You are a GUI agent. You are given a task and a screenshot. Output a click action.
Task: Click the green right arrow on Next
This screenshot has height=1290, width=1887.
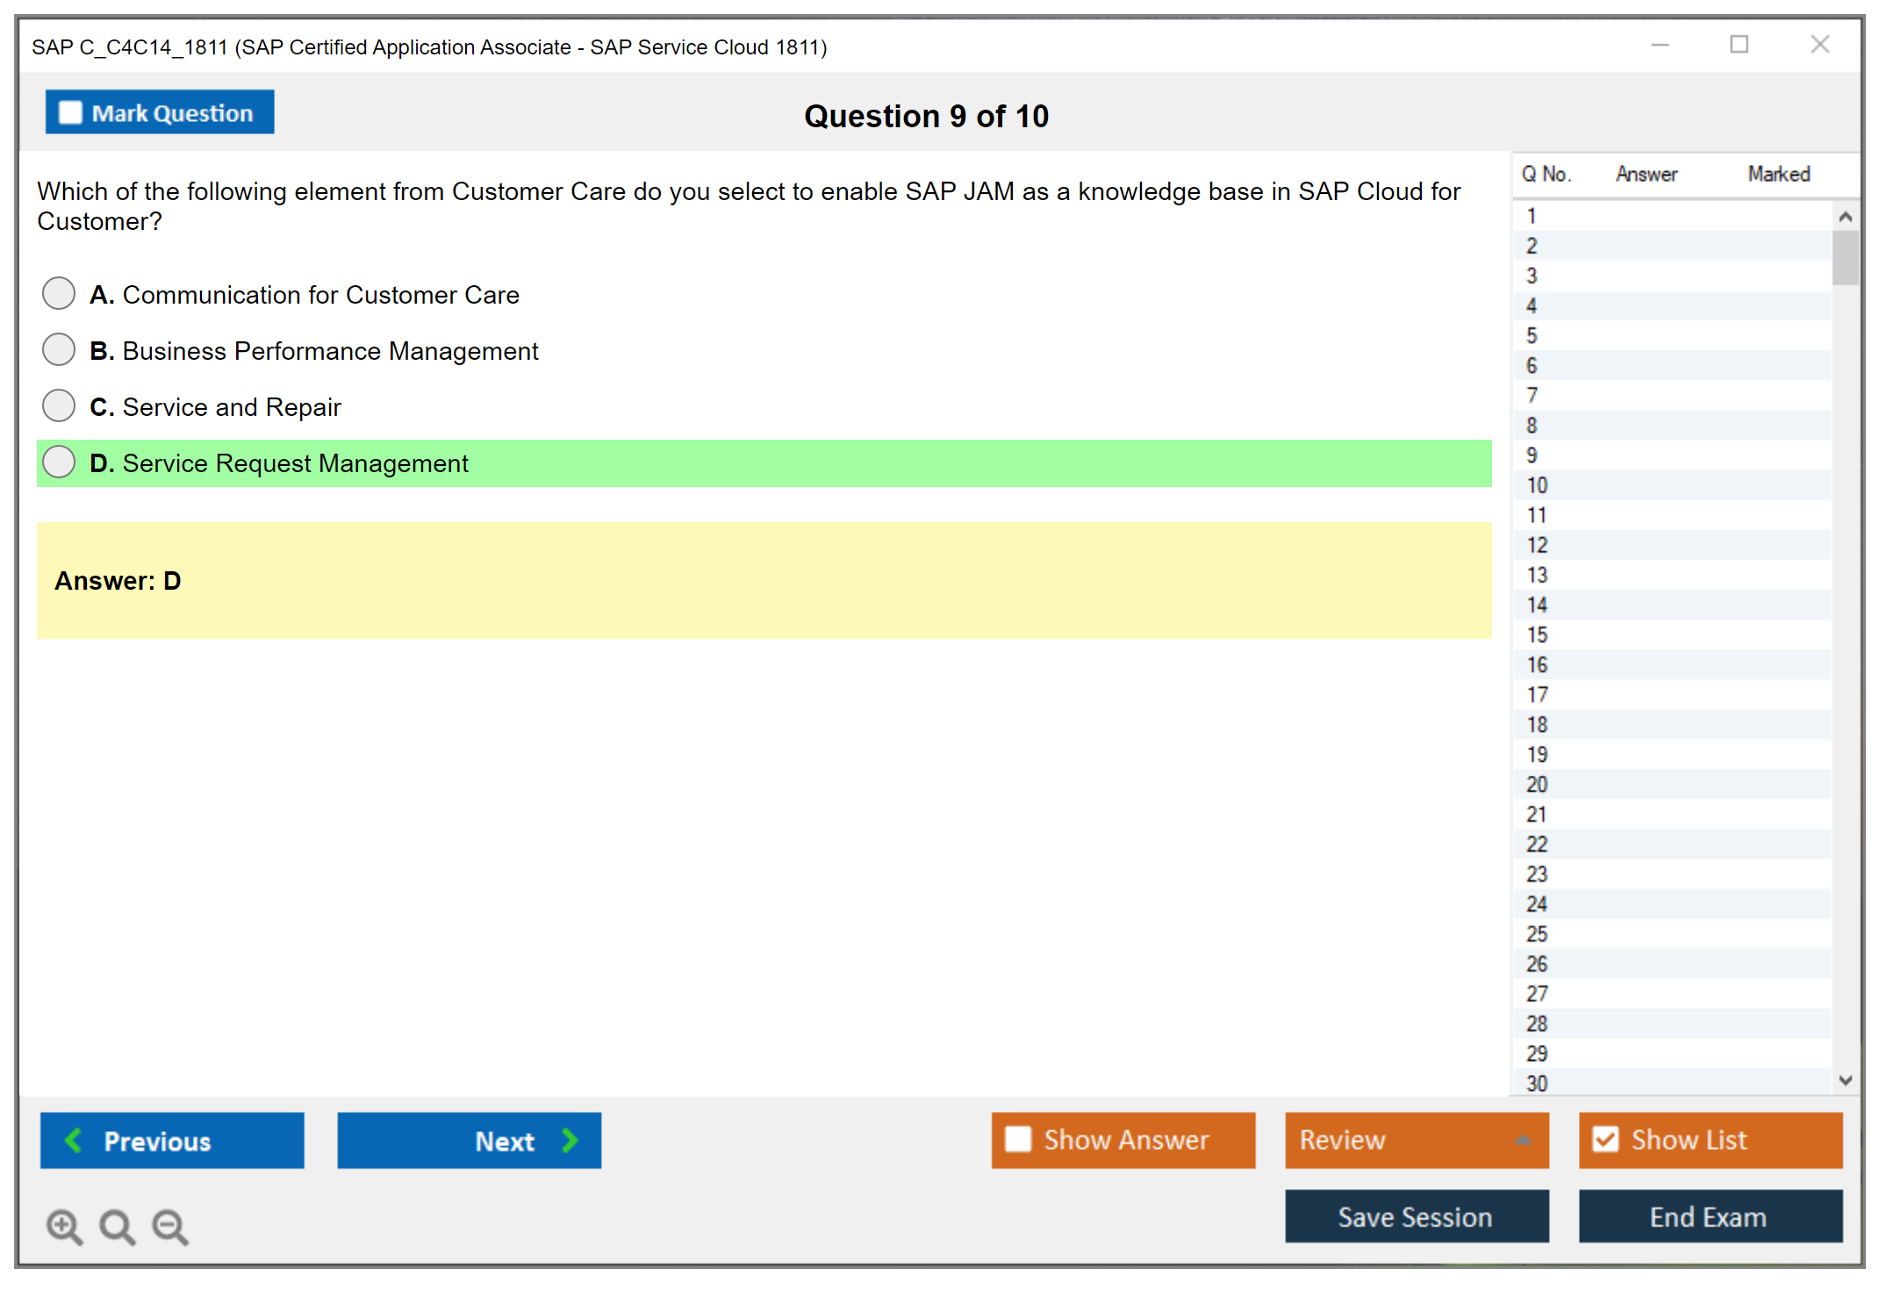point(570,1140)
